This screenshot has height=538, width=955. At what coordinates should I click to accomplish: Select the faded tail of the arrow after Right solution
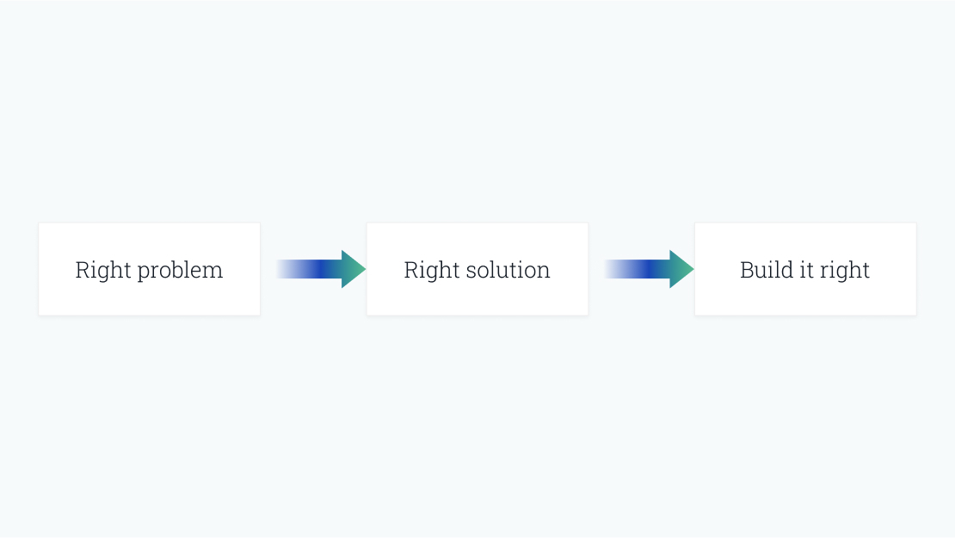coord(618,269)
